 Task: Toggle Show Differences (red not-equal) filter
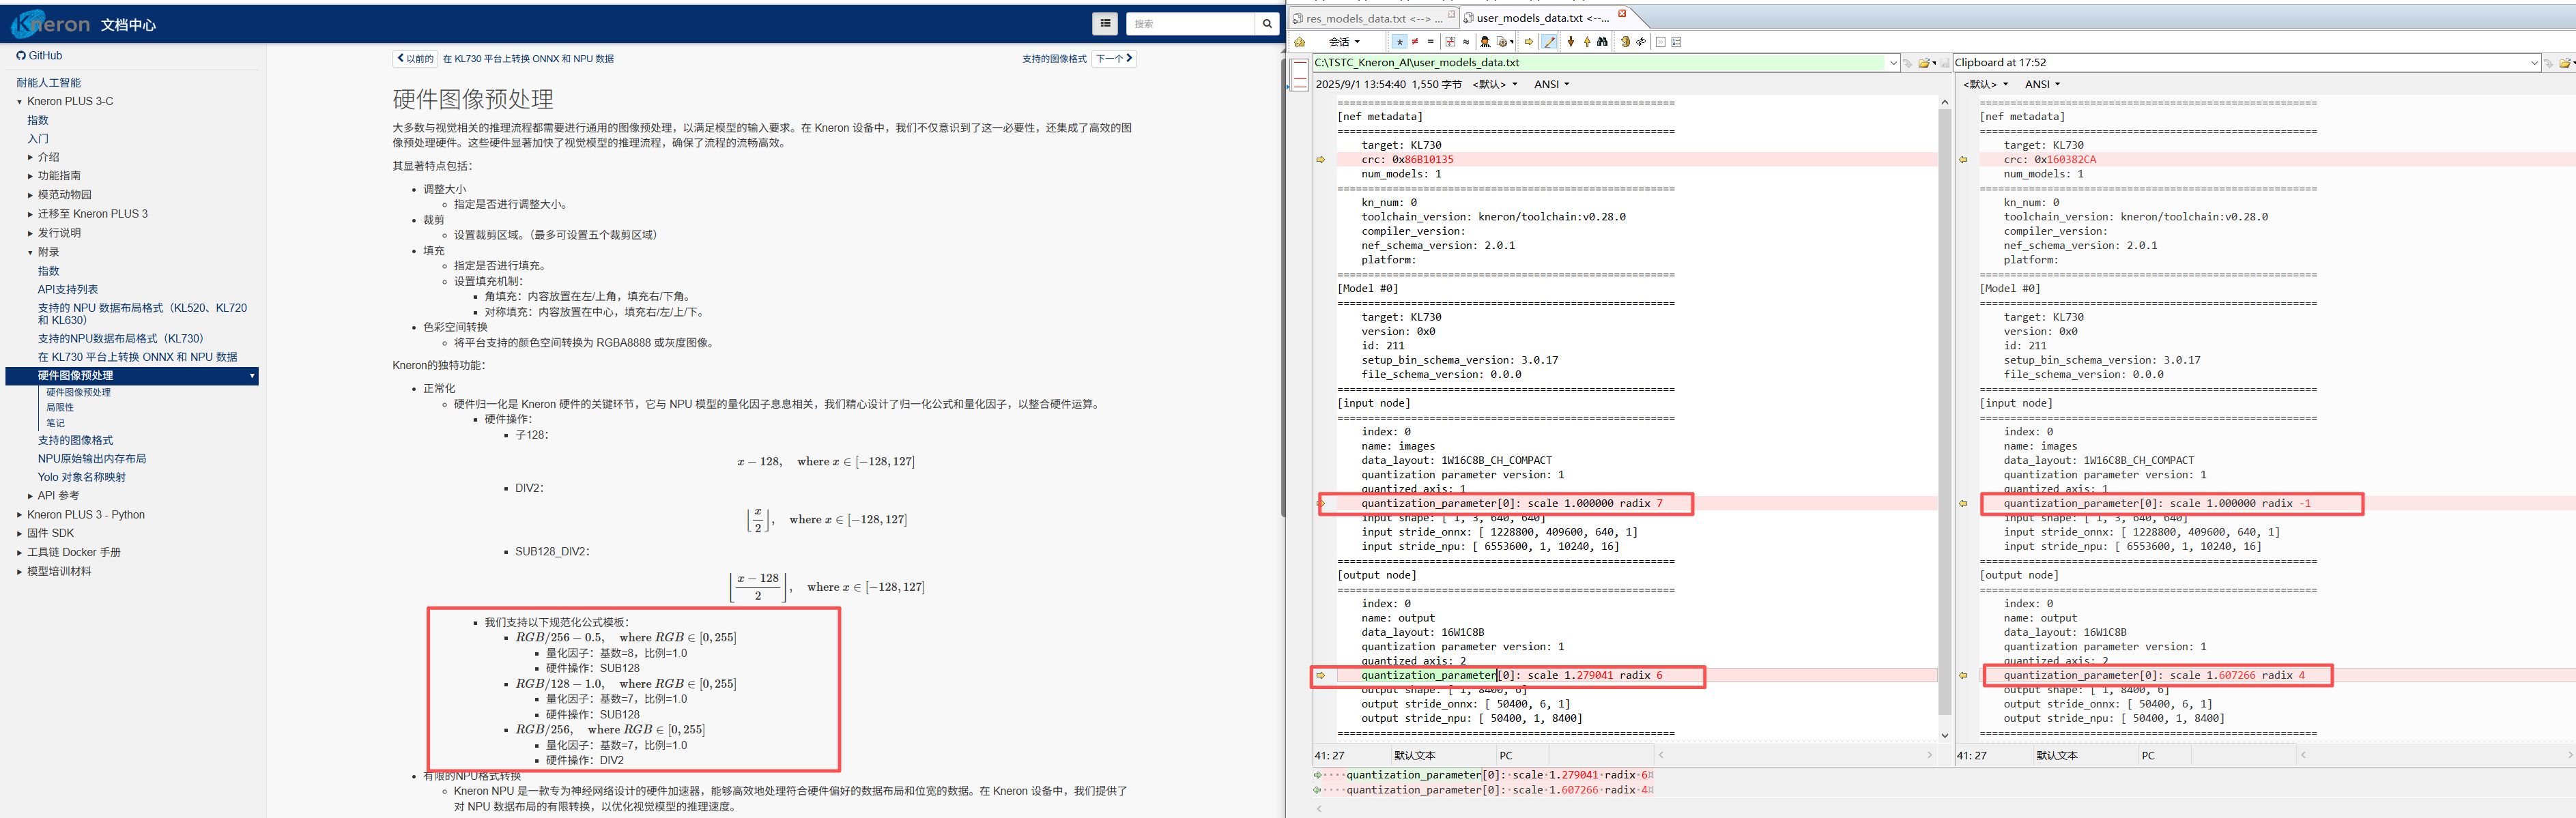[x=1415, y=42]
